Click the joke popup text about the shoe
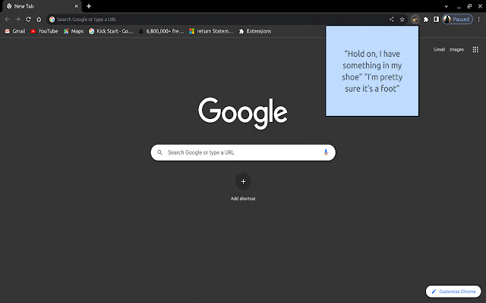This screenshot has width=486, height=303. pos(372,71)
